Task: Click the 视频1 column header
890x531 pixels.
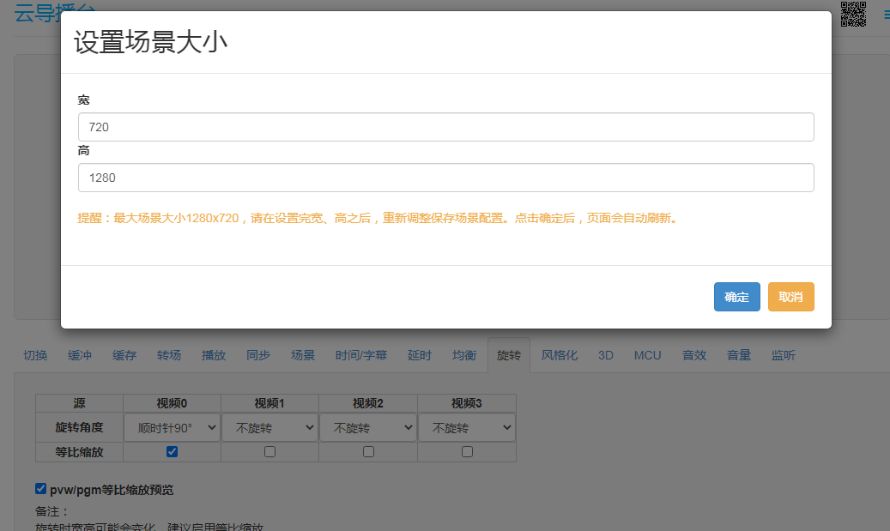Action: (x=269, y=403)
